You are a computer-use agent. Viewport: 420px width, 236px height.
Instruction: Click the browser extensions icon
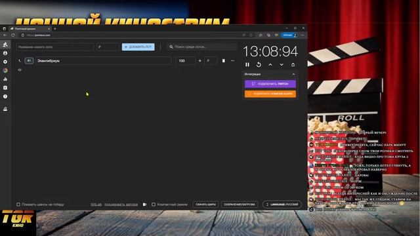pos(261,35)
